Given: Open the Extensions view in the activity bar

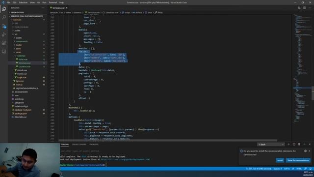Looking at the screenshot, I should 4,43.
